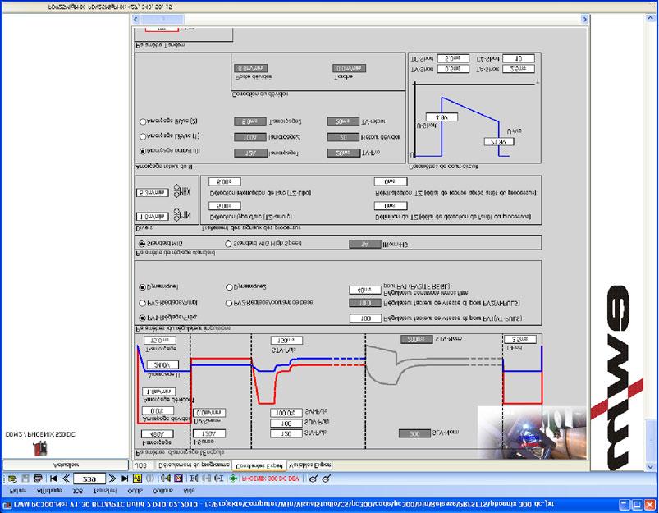Viewport: 659px width, 513px height.
Task: Click the yellow toolbar icon
Action: coord(137,479)
